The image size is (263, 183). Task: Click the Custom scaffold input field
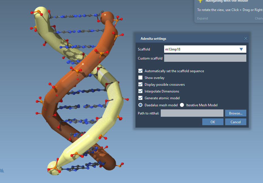[x=205, y=58]
